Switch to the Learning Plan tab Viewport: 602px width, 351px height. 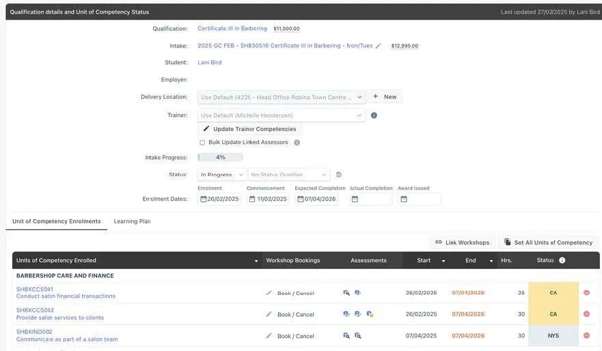[x=132, y=221]
